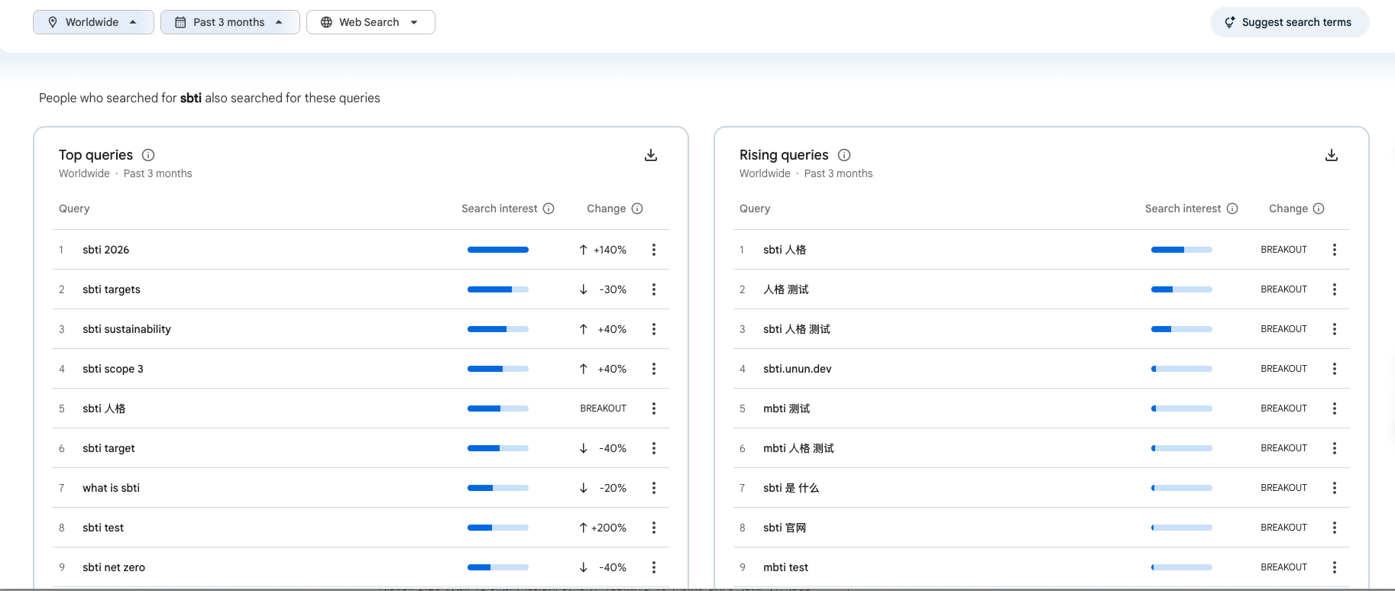This screenshot has width=1395, height=591.
Task: Click info icon next to Top queries title
Action: pos(148,155)
